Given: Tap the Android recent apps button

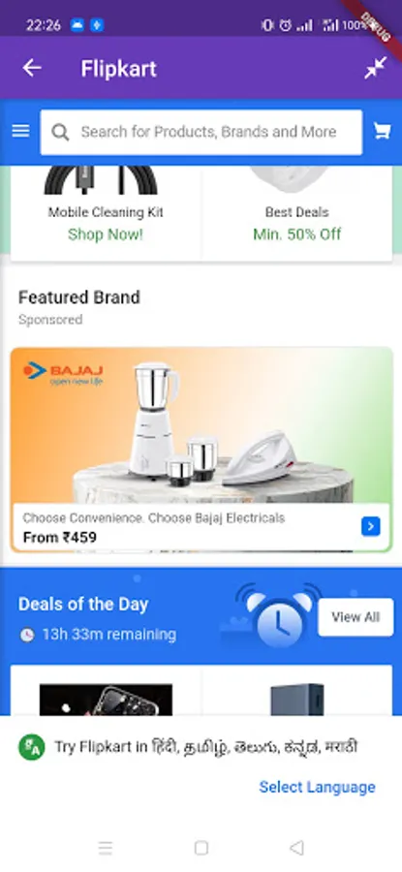Looking at the screenshot, I should pyautogui.click(x=105, y=848).
